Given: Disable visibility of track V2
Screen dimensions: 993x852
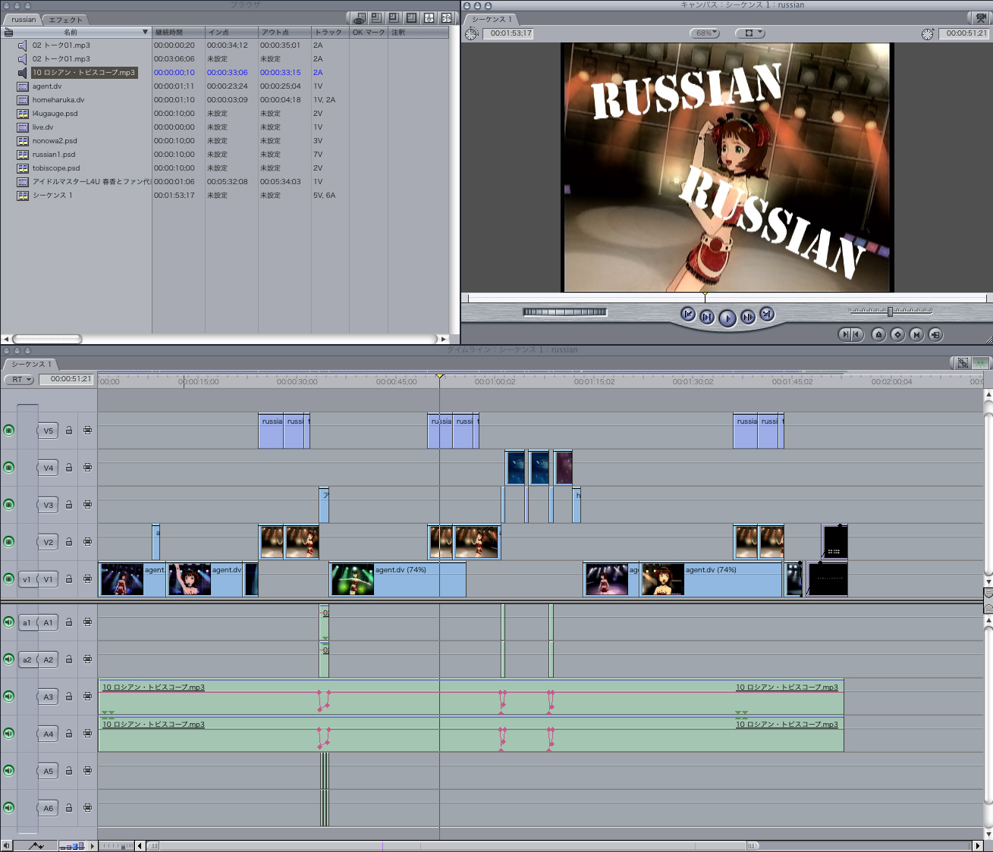Looking at the screenshot, I should [x=9, y=542].
